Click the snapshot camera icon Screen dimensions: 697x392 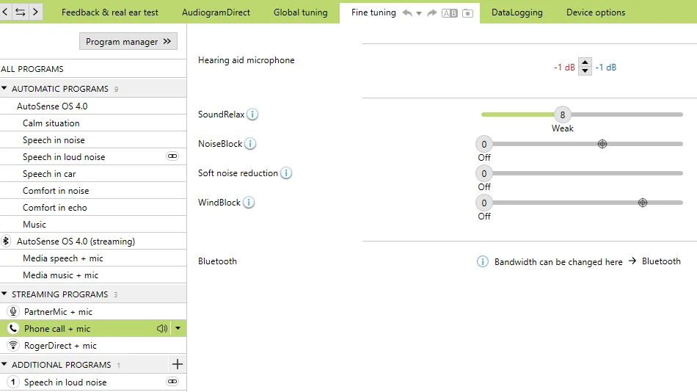[467, 13]
